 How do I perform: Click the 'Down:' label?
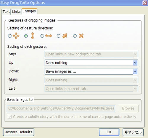tap(14, 71)
